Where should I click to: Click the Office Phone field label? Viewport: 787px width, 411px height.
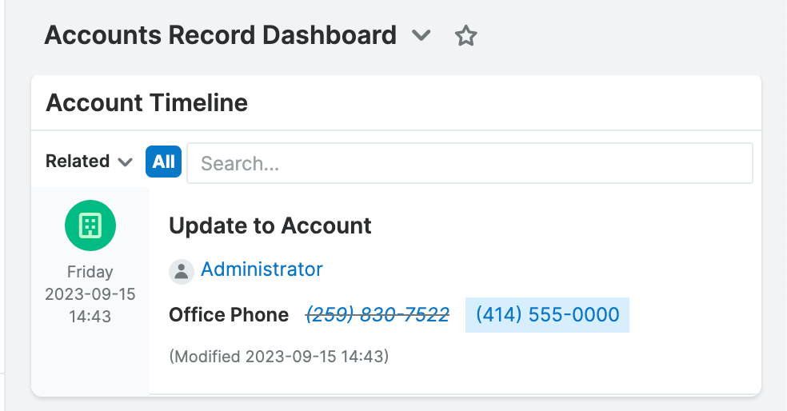(x=229, y=315)
